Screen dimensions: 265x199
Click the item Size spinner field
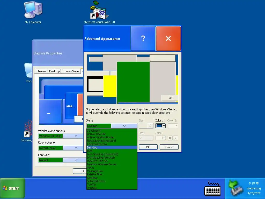(x=146, y=126)
